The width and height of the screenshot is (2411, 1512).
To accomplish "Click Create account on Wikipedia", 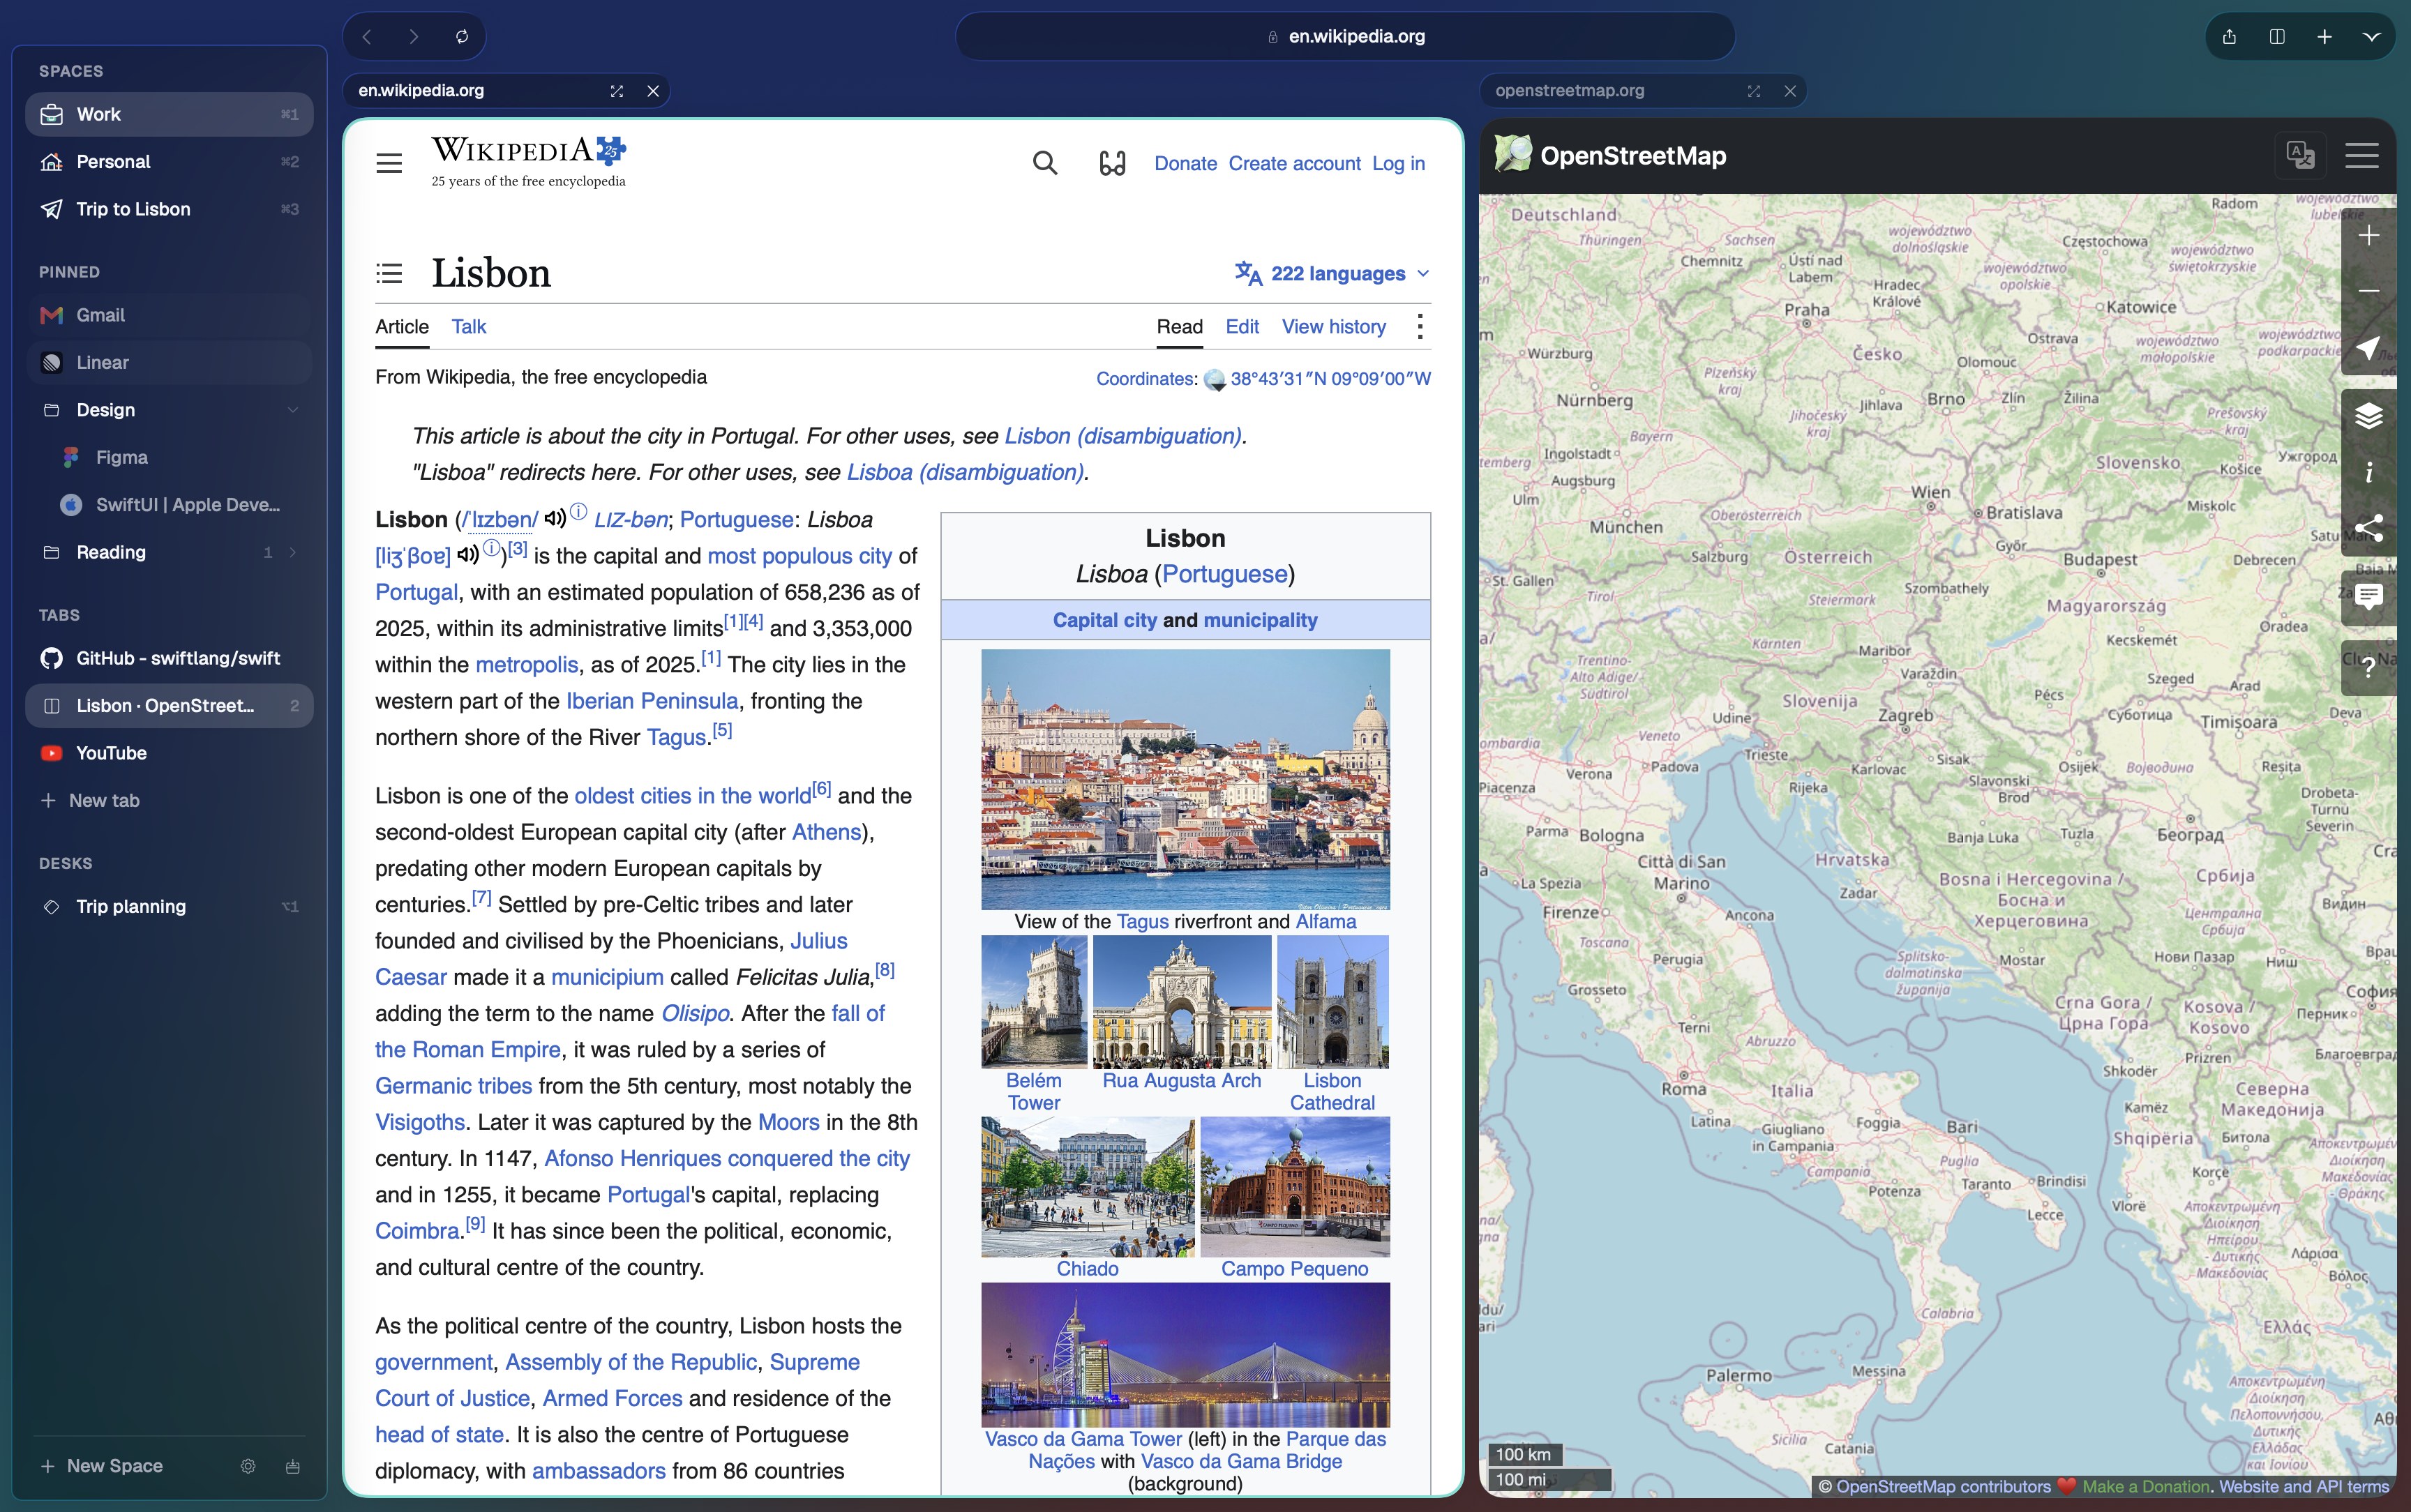I will tap(1294, 163).
